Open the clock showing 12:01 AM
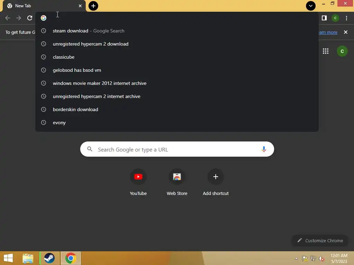This screenshot has height=265, width=354. pyautogui.click(x=339, y=258)
